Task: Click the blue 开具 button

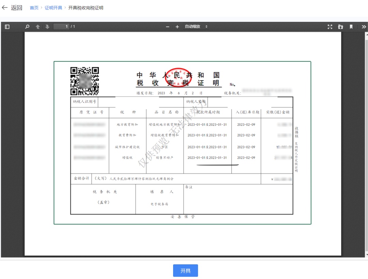Action: tap(185, 271)
